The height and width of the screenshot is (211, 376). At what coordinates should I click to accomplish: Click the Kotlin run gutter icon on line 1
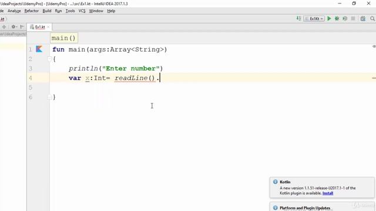click(x=39, y=49)
